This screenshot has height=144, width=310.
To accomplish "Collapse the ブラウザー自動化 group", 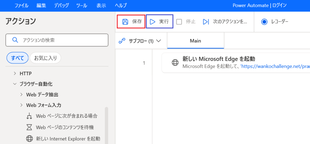I will 15,84.
